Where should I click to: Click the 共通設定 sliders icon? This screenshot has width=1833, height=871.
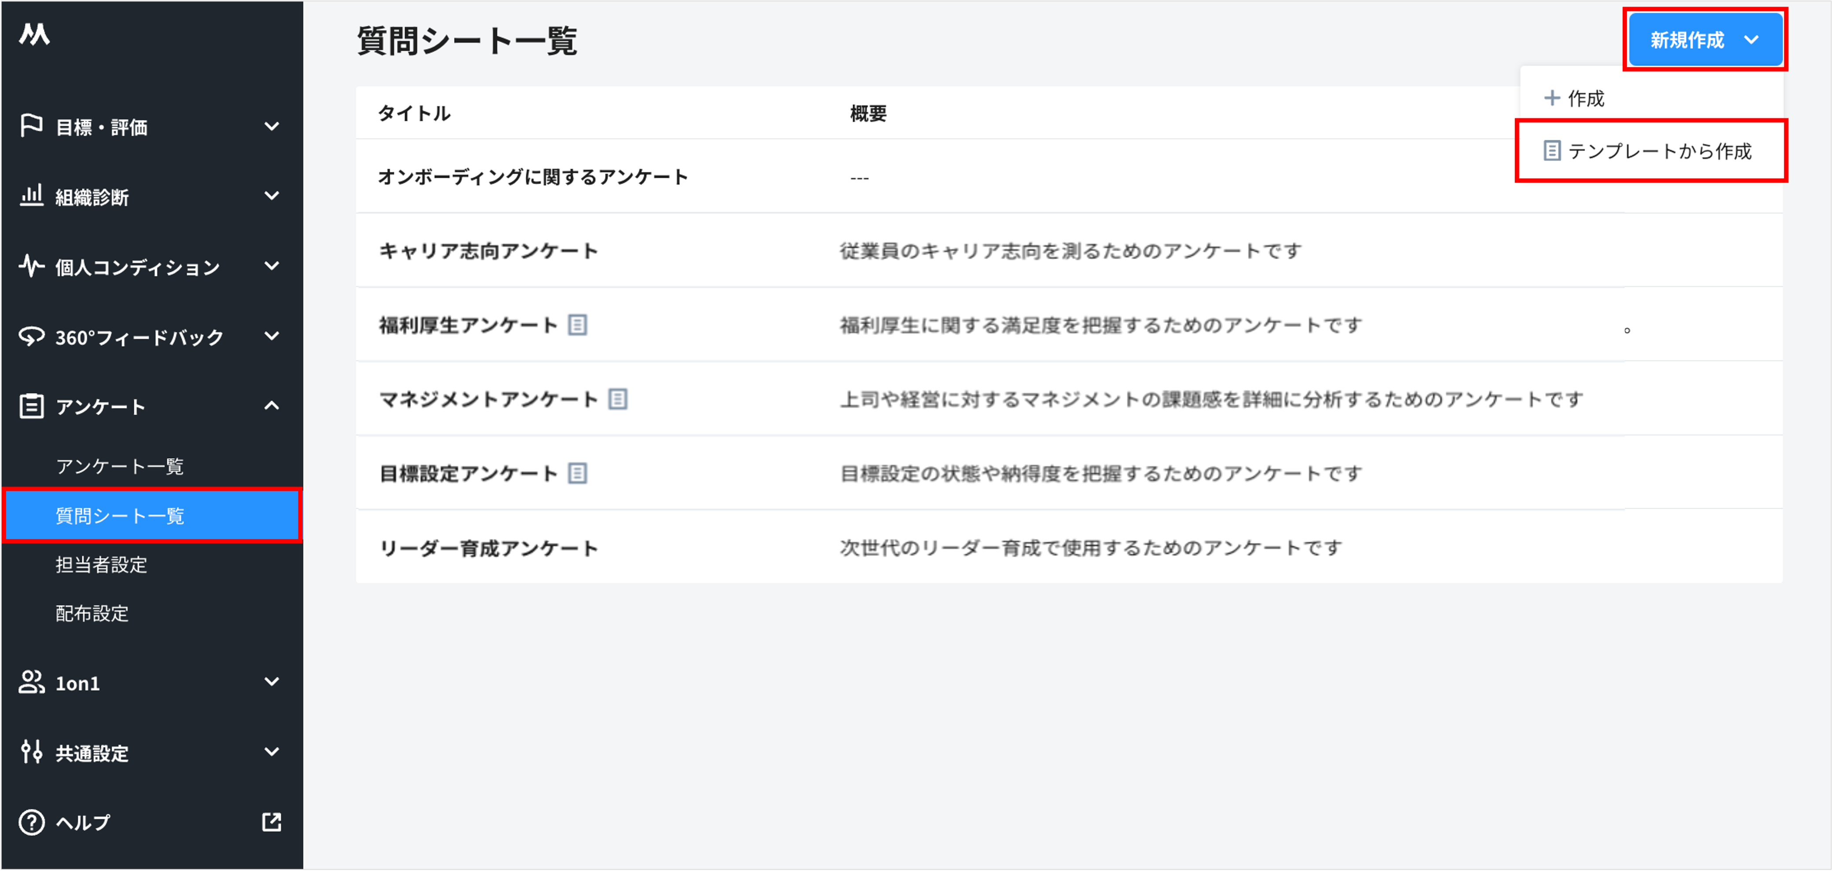coord(31,753)
